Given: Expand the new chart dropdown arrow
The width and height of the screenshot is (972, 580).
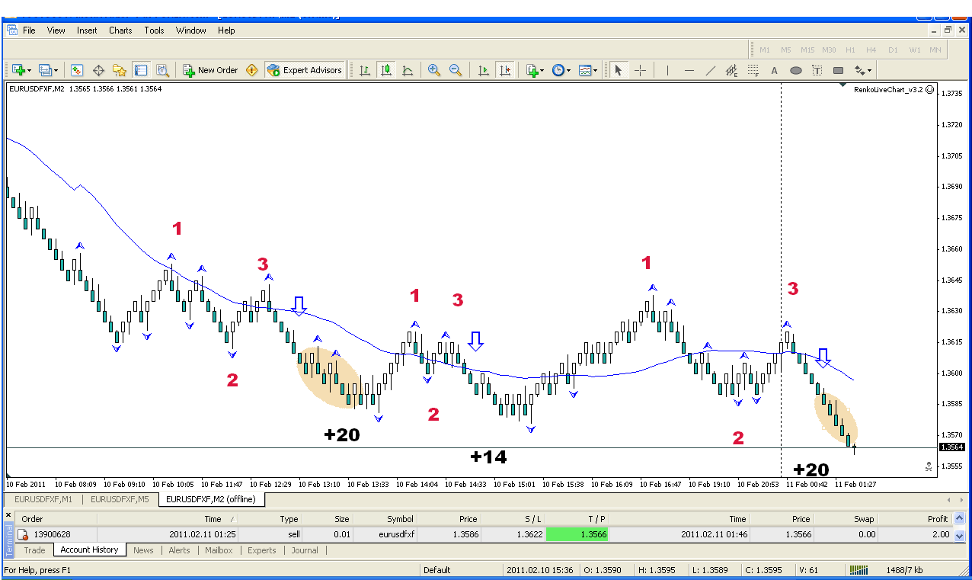Looking at the screenshot, I should (29, 71).
